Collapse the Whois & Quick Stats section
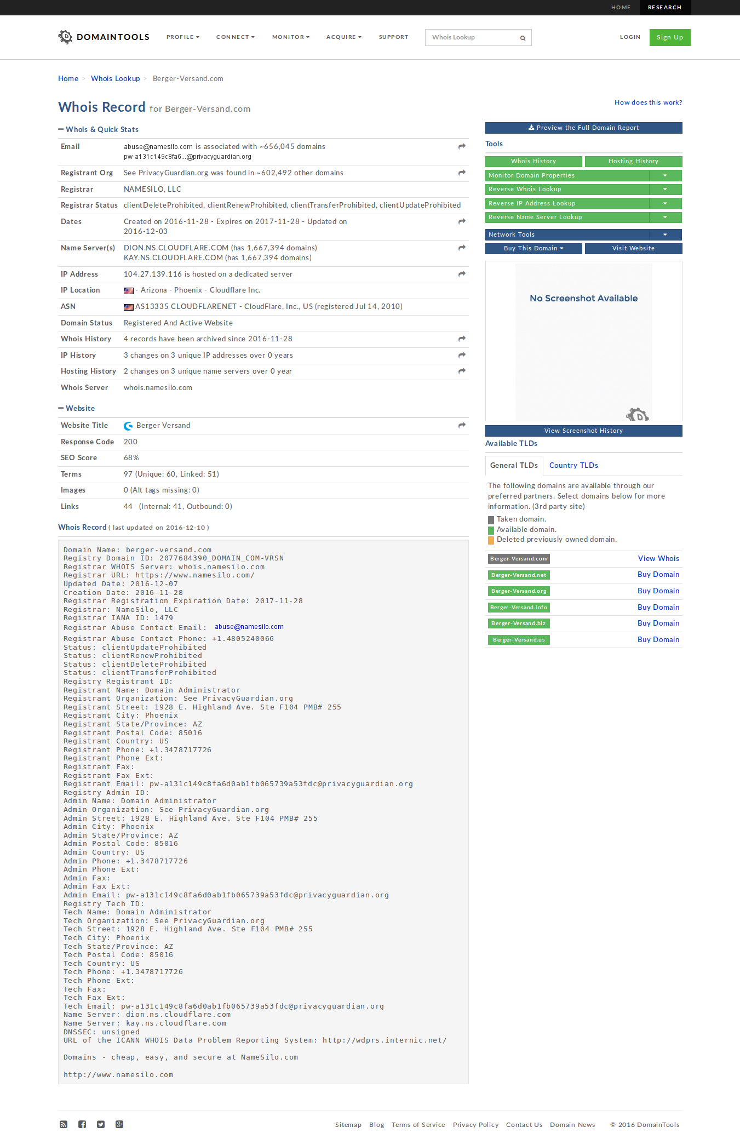740x1139 pixels. pyautogui.click(x=61, y=129)
